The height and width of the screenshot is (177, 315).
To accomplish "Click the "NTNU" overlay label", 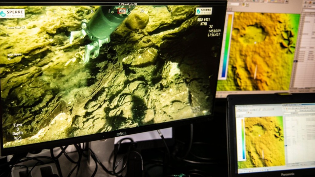I will [x=204, y=24].
